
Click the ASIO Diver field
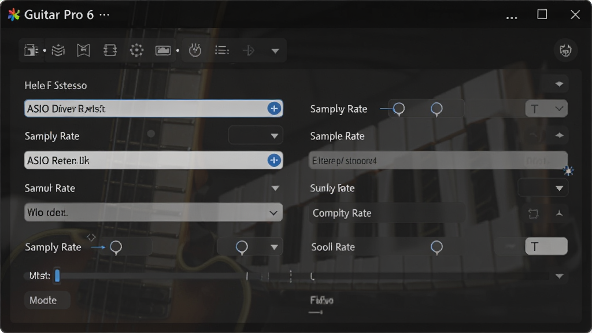(153, 109)
